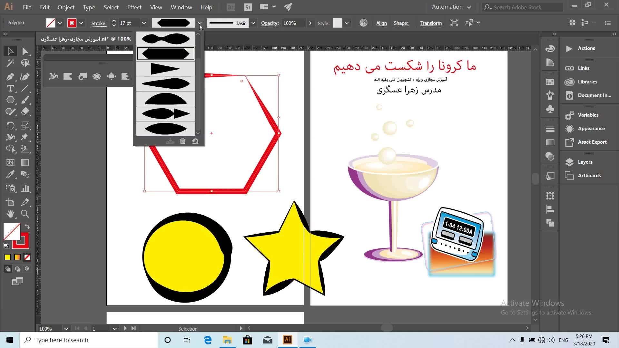Select the Pen tool
The image size is (619, 348).
pyautogui.click(x=10, y=77)
